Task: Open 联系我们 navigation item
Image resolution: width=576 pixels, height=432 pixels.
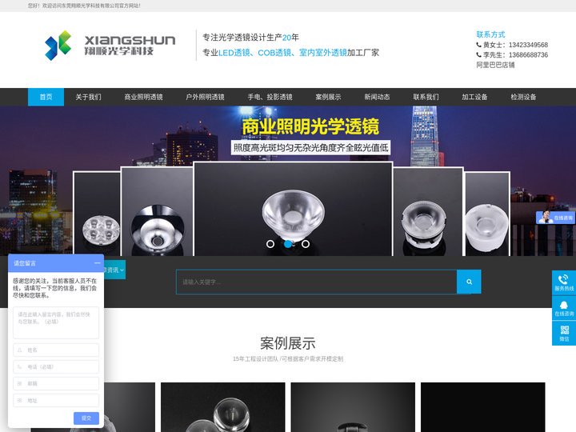Action: (426, 97)
